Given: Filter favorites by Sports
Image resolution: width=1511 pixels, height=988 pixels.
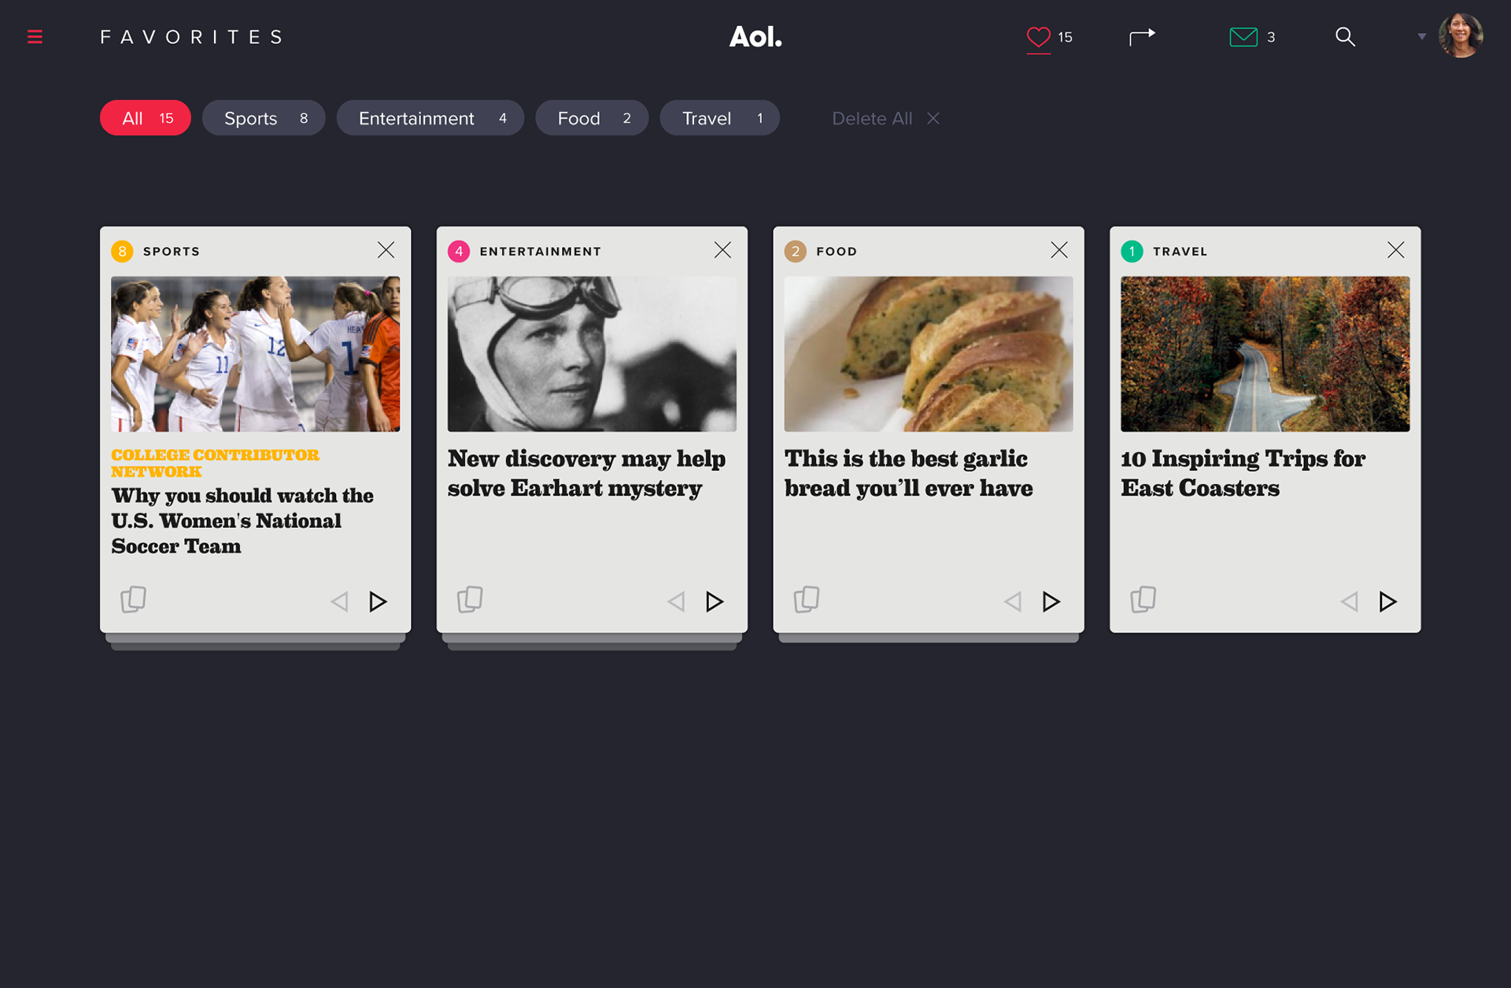Looking at the screenshot, I should coord(264,118).
